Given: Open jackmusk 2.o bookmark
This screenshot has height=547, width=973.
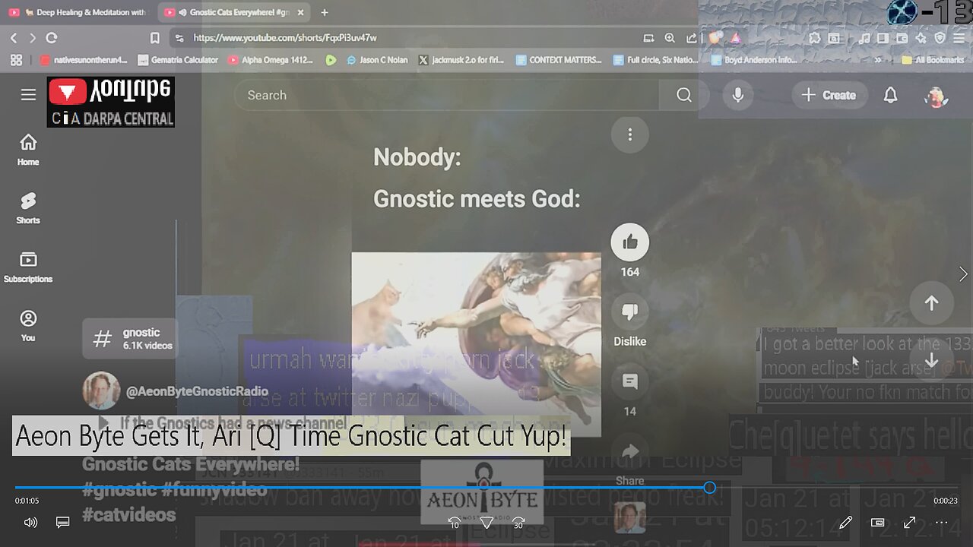Looking at the screenshot, I should click(461, 60).
